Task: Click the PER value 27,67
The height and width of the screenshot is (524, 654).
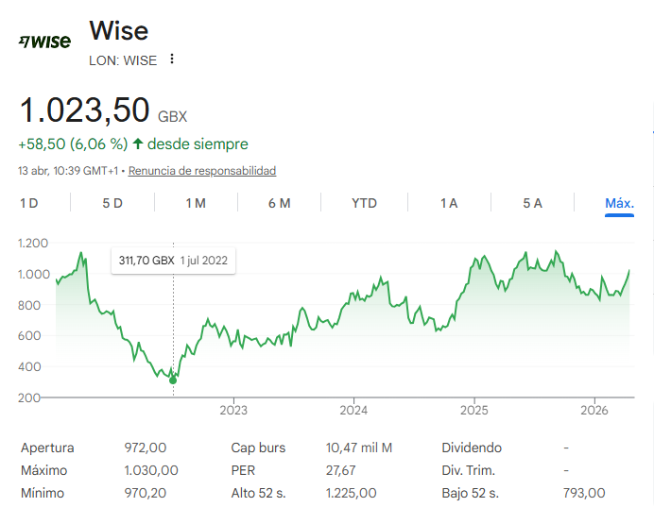Action: click(341, 470)
